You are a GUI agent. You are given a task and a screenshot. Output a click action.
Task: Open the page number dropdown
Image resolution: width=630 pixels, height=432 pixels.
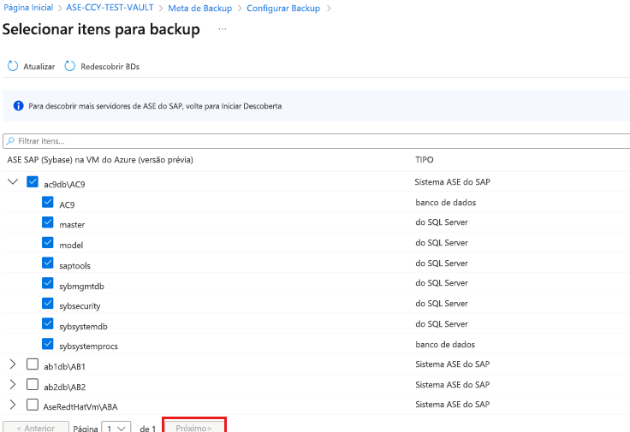click(x=116, y=427)
